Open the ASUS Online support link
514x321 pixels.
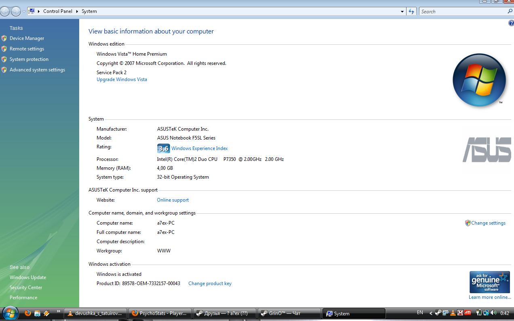pos(173,200)
